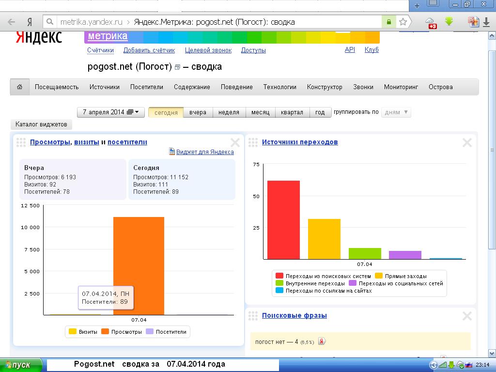Select the месяц period
The height and width of the screenshot is (372, 496).
pos(260,112)
